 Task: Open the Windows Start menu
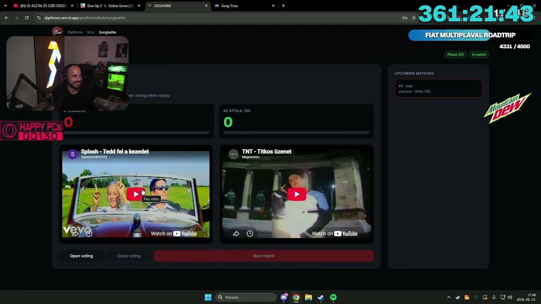[x=208, y=297]
